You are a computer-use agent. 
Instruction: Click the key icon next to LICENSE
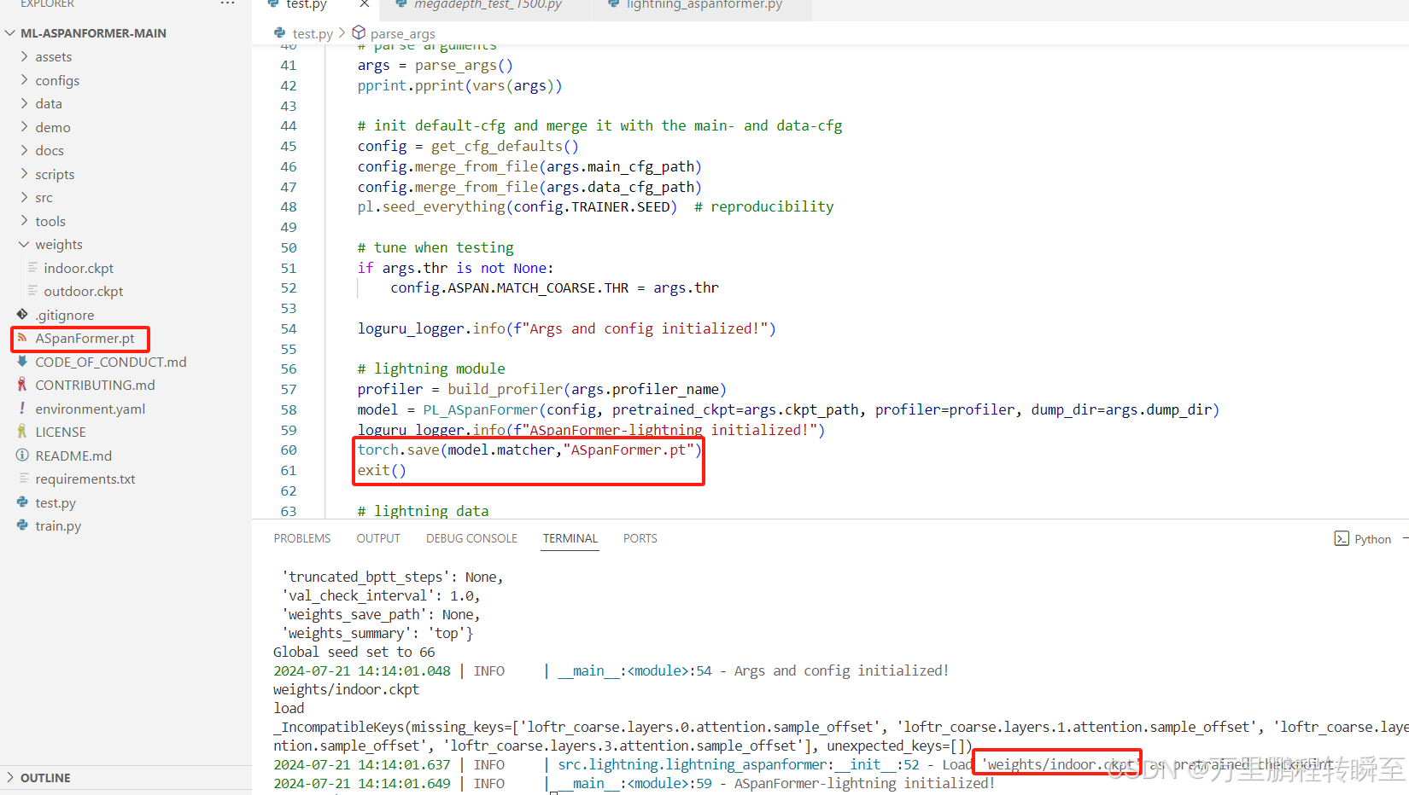click(x=23, y=432)
